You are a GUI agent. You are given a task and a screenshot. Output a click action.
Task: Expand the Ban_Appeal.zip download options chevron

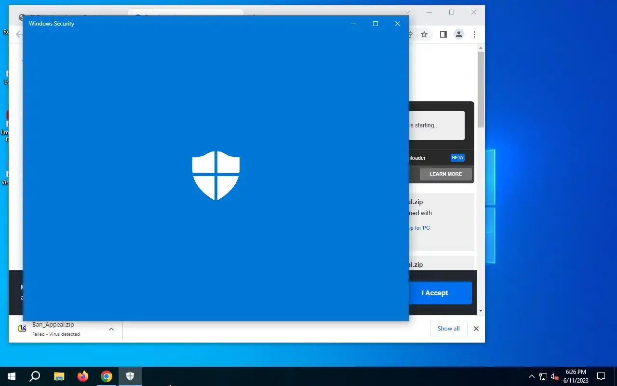(x=111, y=329)
